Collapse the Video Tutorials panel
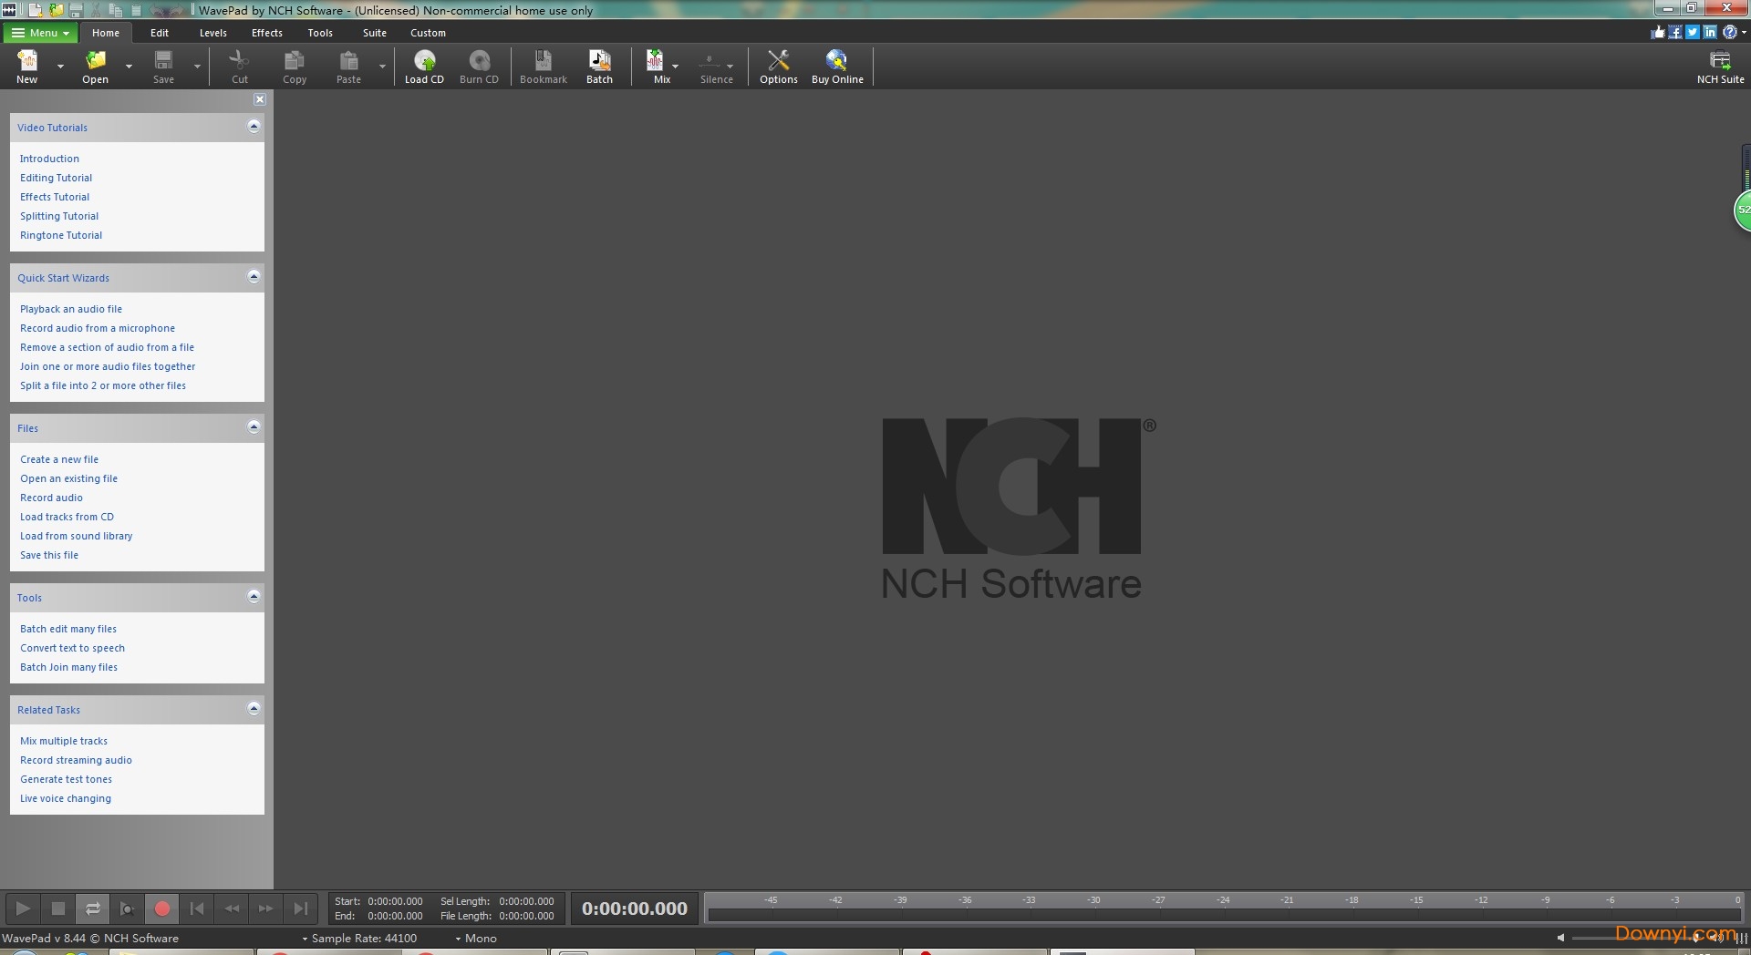This screenshot has height=955, width=1751. (254, 127)
